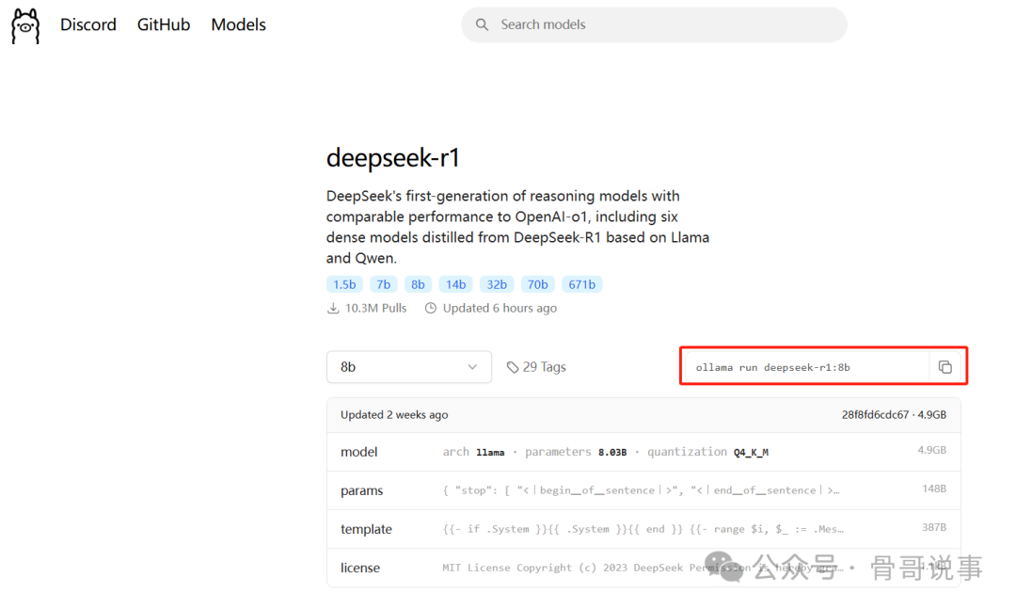Open the Models page from the header
1016x609 pixels.
coord(238,24)
